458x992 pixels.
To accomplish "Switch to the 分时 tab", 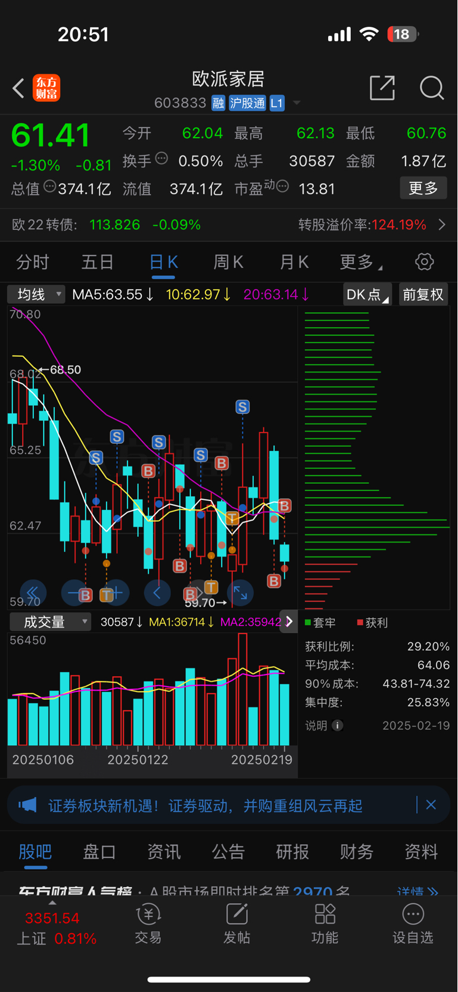I will pos(33,262).
